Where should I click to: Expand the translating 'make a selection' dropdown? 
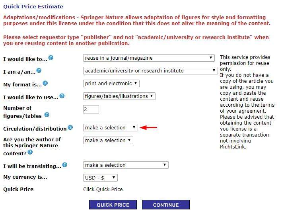point(126,165)
